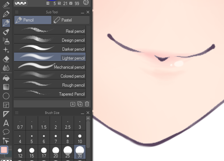Set brush size to 12
This screenshot has width=224, height=161.
20,152
